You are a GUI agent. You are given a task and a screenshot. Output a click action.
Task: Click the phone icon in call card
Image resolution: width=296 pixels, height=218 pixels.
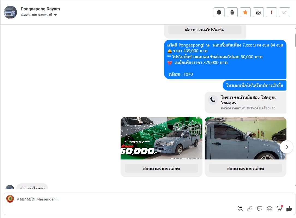coord(213,100)
